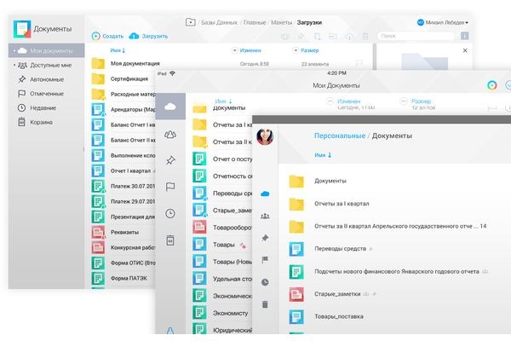The height and width of the screenshot is (341, 511).
Task: Close the preview panel with the X
Action: (465, 50)
